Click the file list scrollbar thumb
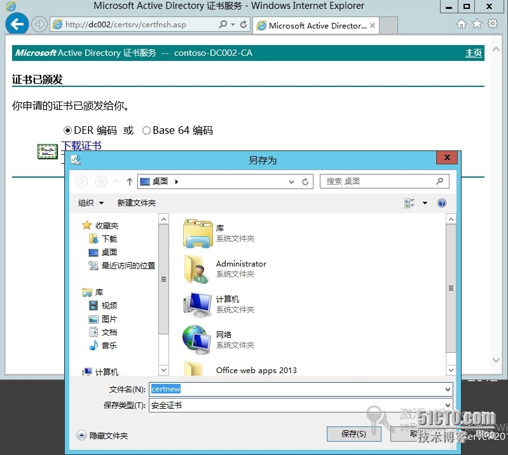The width and height of the screenshot is (508, 455). (451, 289)
